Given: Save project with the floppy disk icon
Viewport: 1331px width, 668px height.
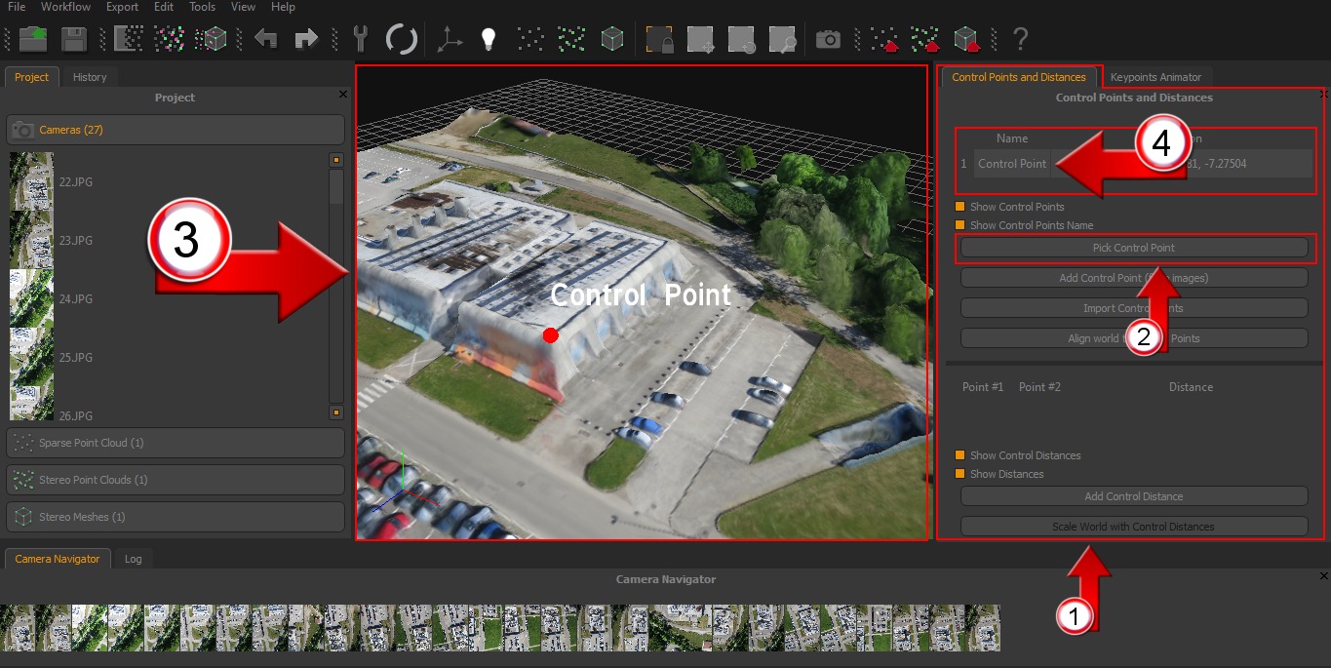Looking at the screenshot, I should point(74,39).
